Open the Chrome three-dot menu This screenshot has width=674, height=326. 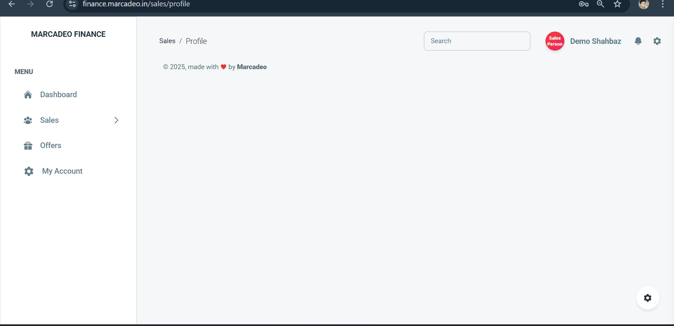pyautogui.click(x=663, y=4)
